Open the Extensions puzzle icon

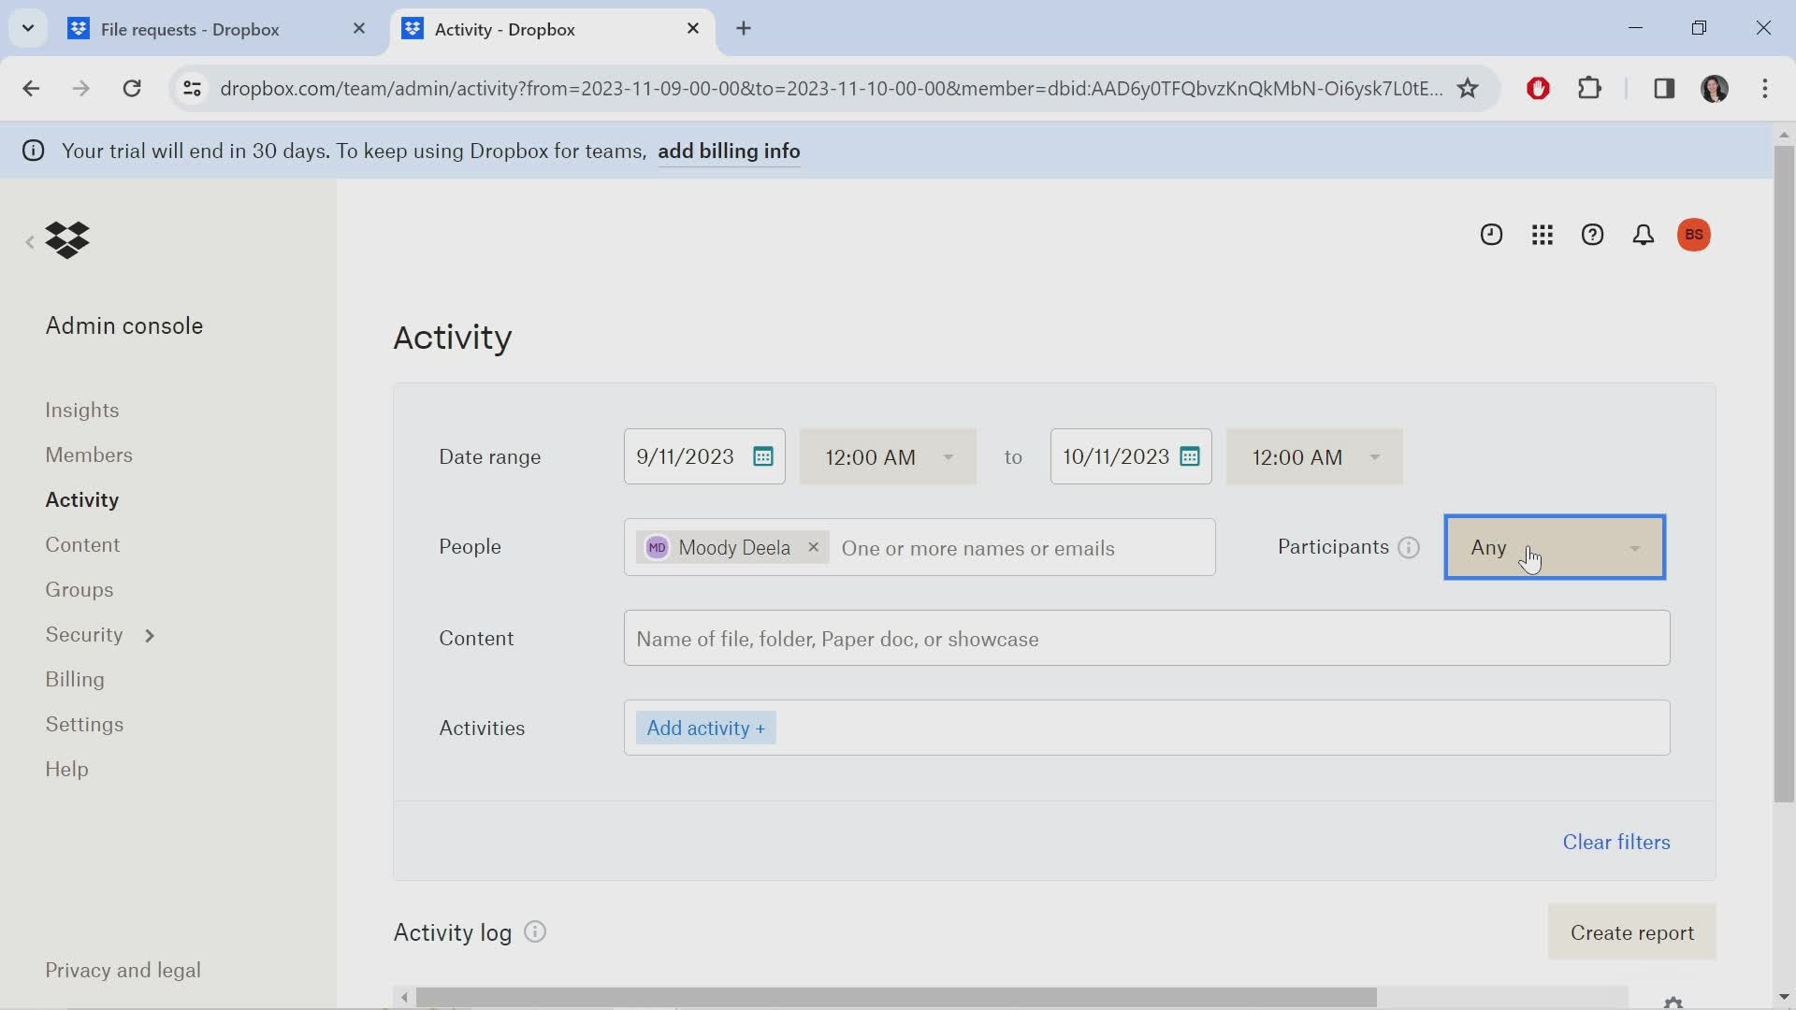[x=1590, y=88]
